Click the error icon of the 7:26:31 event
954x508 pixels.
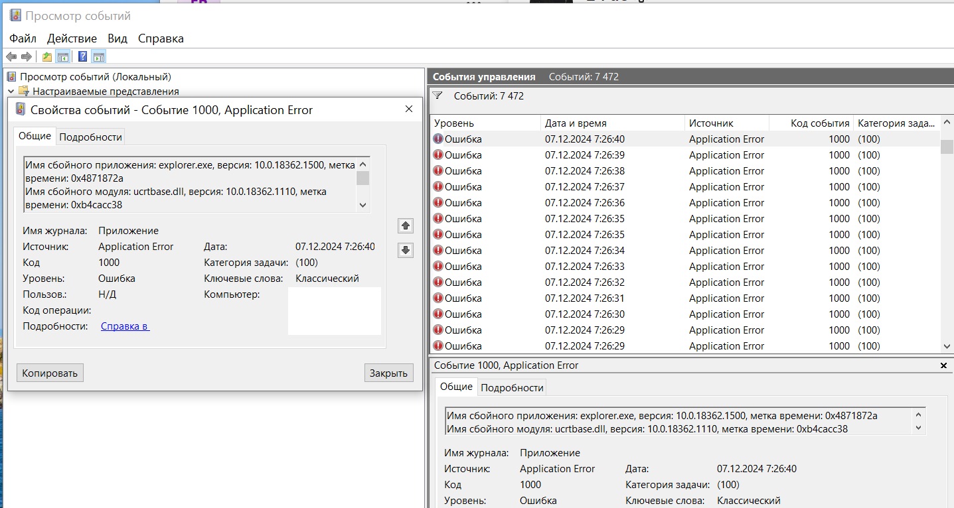[x=438, y=298]
